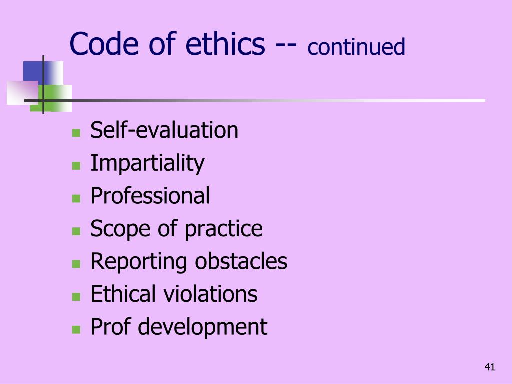
Task: Click the green bullet beside Ethical violations
Action: (76, 297)
